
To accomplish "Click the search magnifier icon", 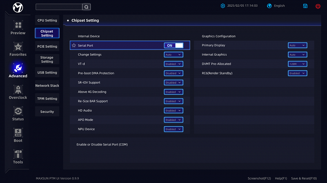I will [x=86, y=7].
